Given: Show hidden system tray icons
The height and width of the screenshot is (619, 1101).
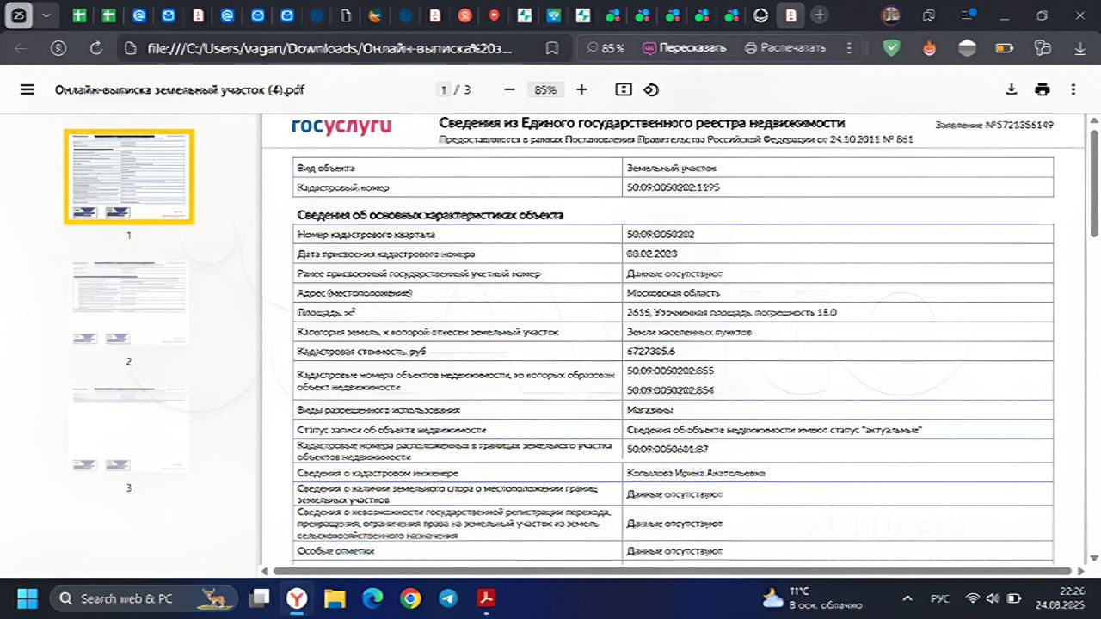Looking at the screenshot, I should (907, 598).
